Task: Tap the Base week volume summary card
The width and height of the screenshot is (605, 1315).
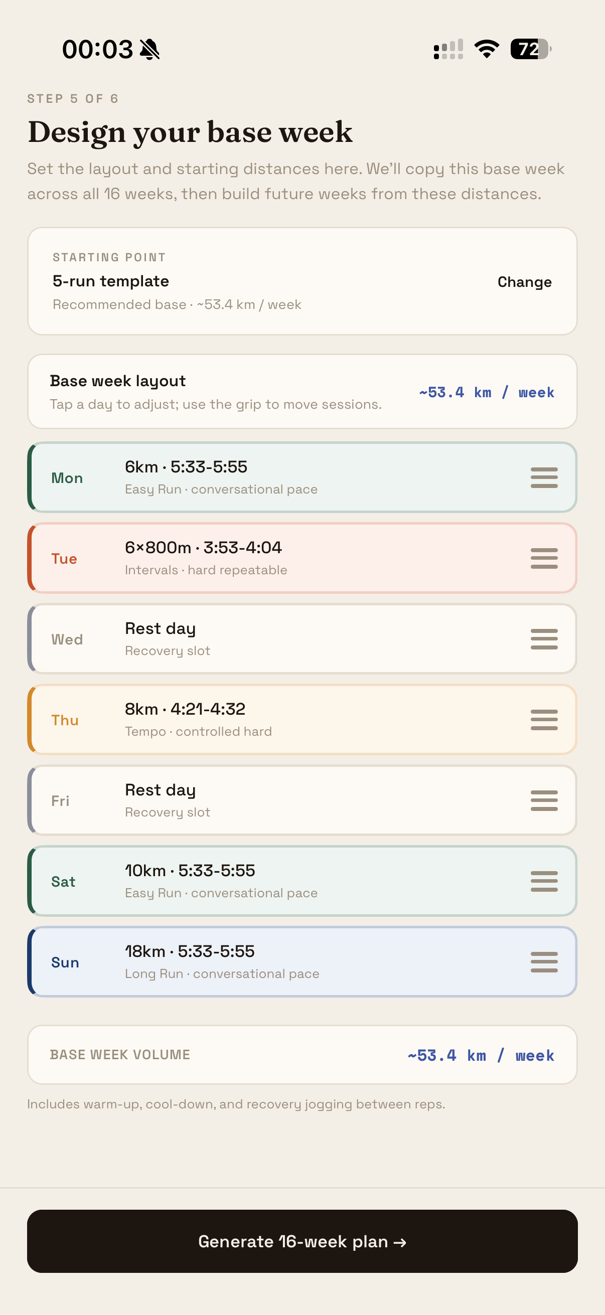Action: pos(302,1055)
